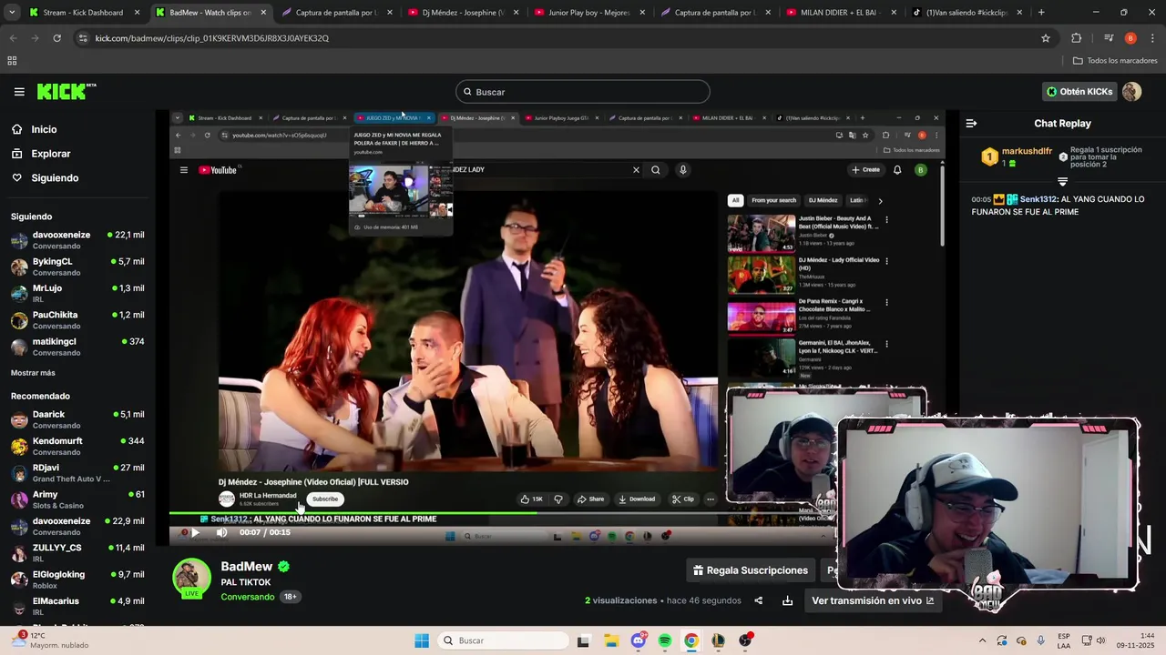Screen dimensions: 1166x655
Task: Open BadMew channel name link
Action: tap(247, 567)
